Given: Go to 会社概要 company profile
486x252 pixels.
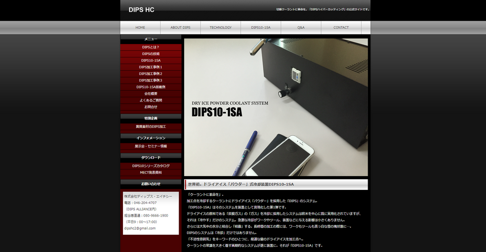Looking at the screenshot, I should click(x=151, y=94).
